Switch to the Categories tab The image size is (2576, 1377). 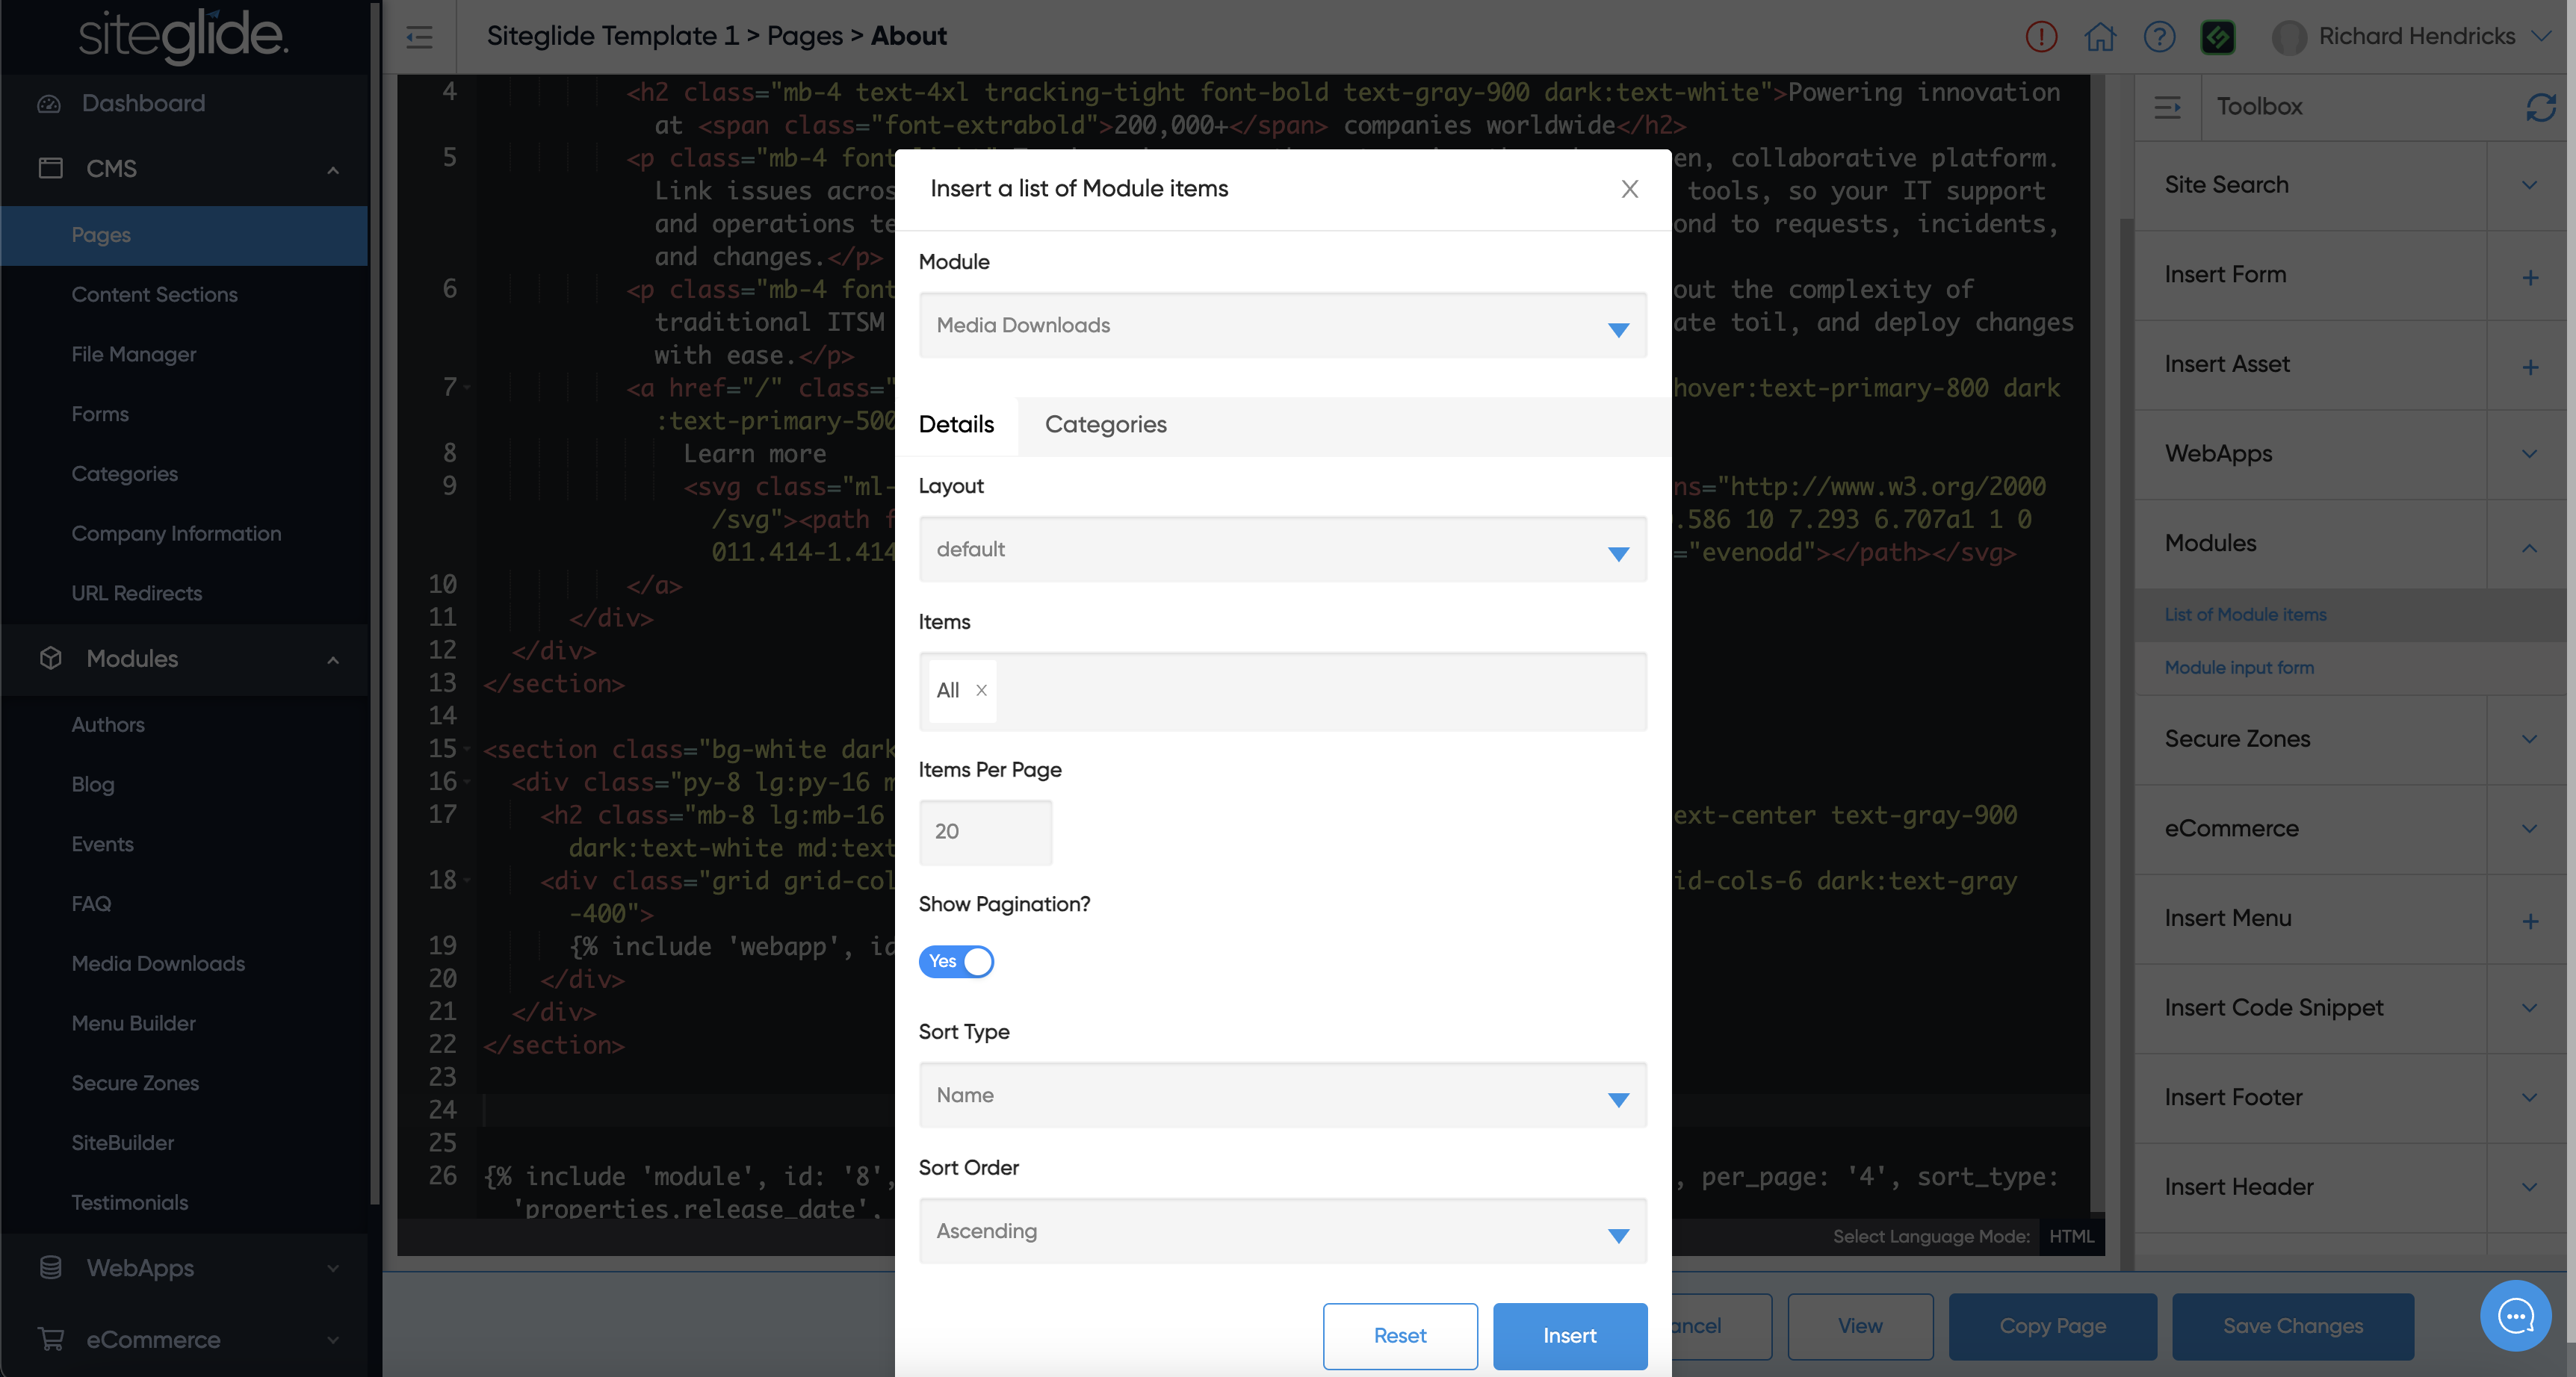(1105, 425)
